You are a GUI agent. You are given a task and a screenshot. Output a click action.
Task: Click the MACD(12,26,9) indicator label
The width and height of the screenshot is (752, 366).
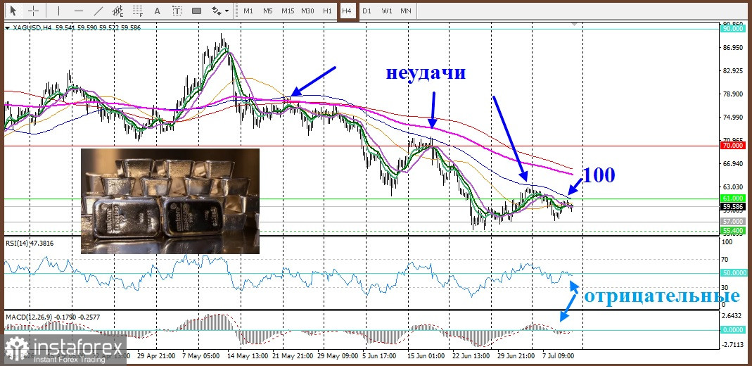(53, 317)
